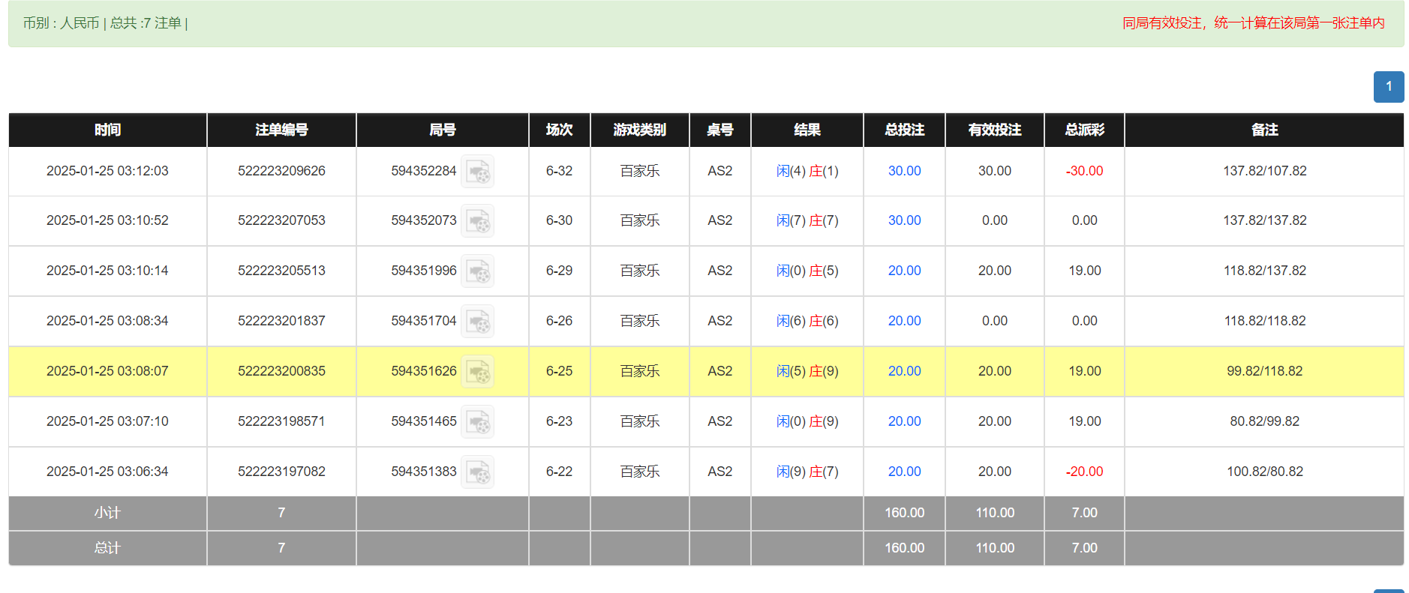Screen dimensions: 1409x593
Task: Click the 总派彩 column header
Action: 1084,130
